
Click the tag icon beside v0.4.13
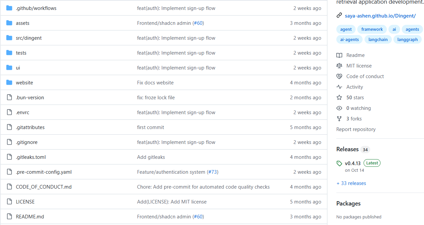click(x=339, y=163)
